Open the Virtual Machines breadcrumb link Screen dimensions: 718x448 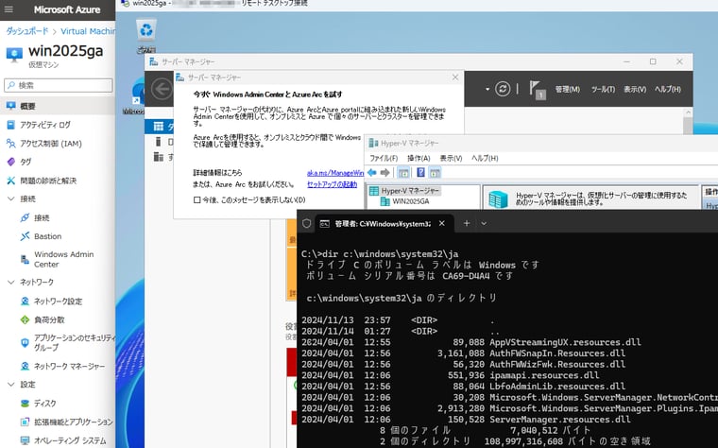88,31
